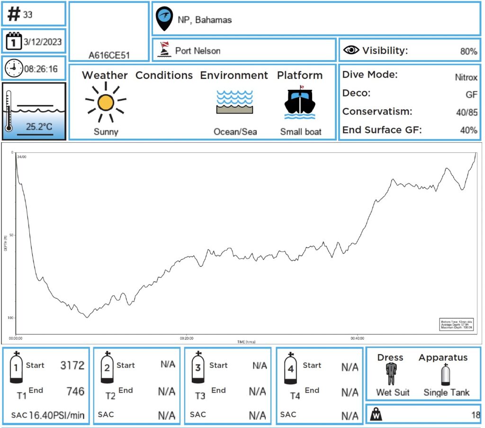485x428 pixels.
Task: Click tank 1 Start pressure 3172
Action: tap(72, 366)
